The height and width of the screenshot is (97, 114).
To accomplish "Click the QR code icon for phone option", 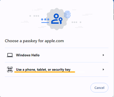I will click(x=10, y=69).
